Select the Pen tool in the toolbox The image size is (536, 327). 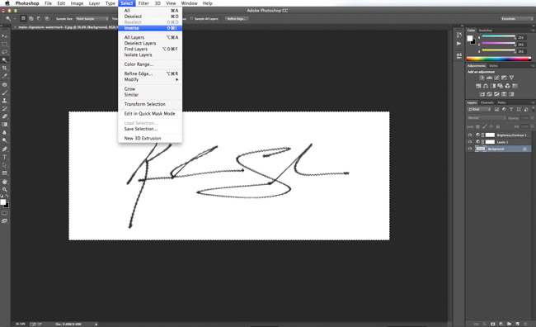tap(4, 149)
